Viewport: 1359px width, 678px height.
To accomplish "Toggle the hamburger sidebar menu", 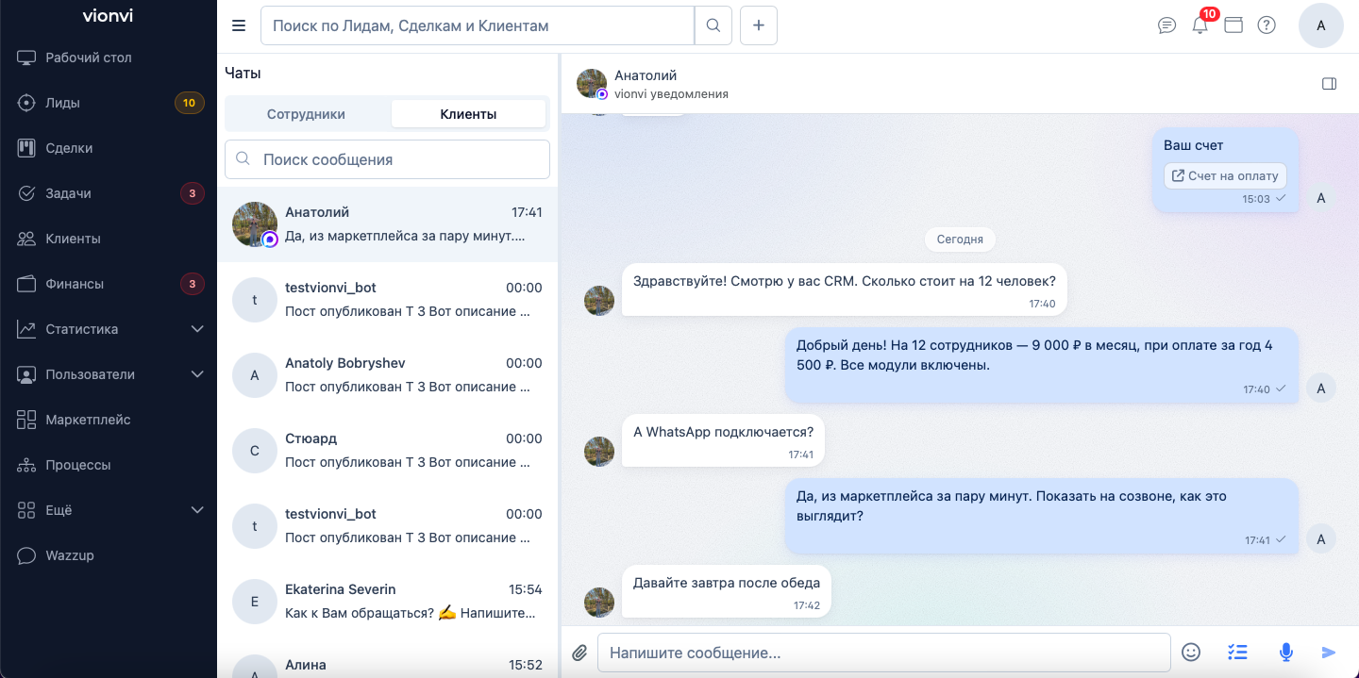I will (x=239, y=25).
